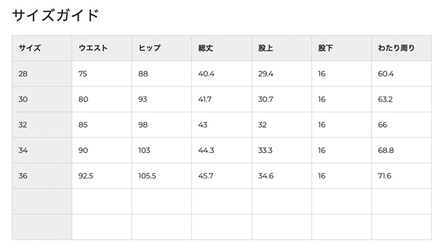This screenshot has height=250, width=445.
Task: Select the 股上 column header
Action: coord(282,48)
